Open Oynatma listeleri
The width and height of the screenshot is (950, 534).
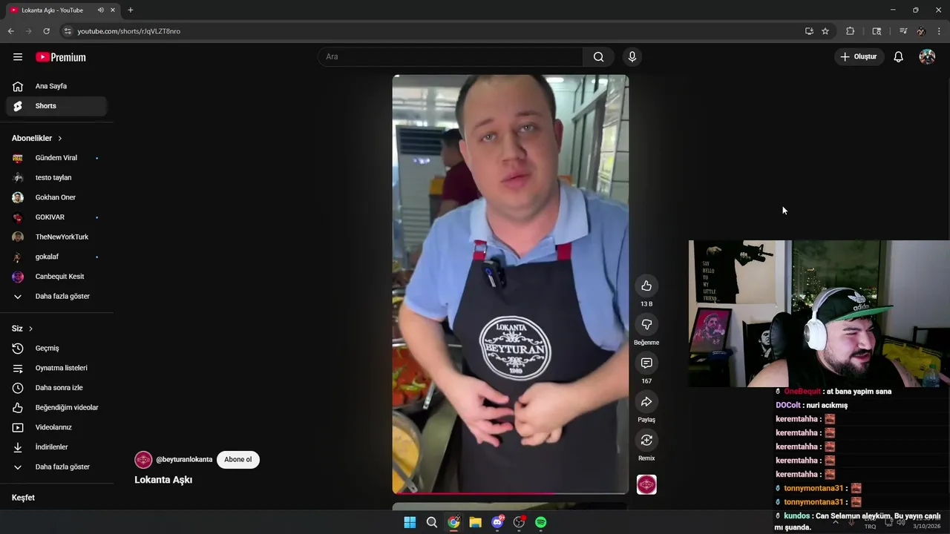pyautogui.click(x=56, y=368)
